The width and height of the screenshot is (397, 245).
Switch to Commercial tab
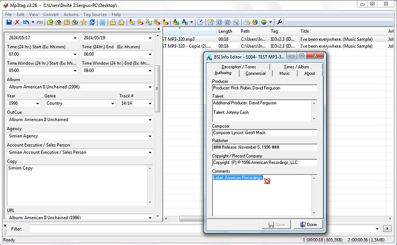click(x=255, y=74)
